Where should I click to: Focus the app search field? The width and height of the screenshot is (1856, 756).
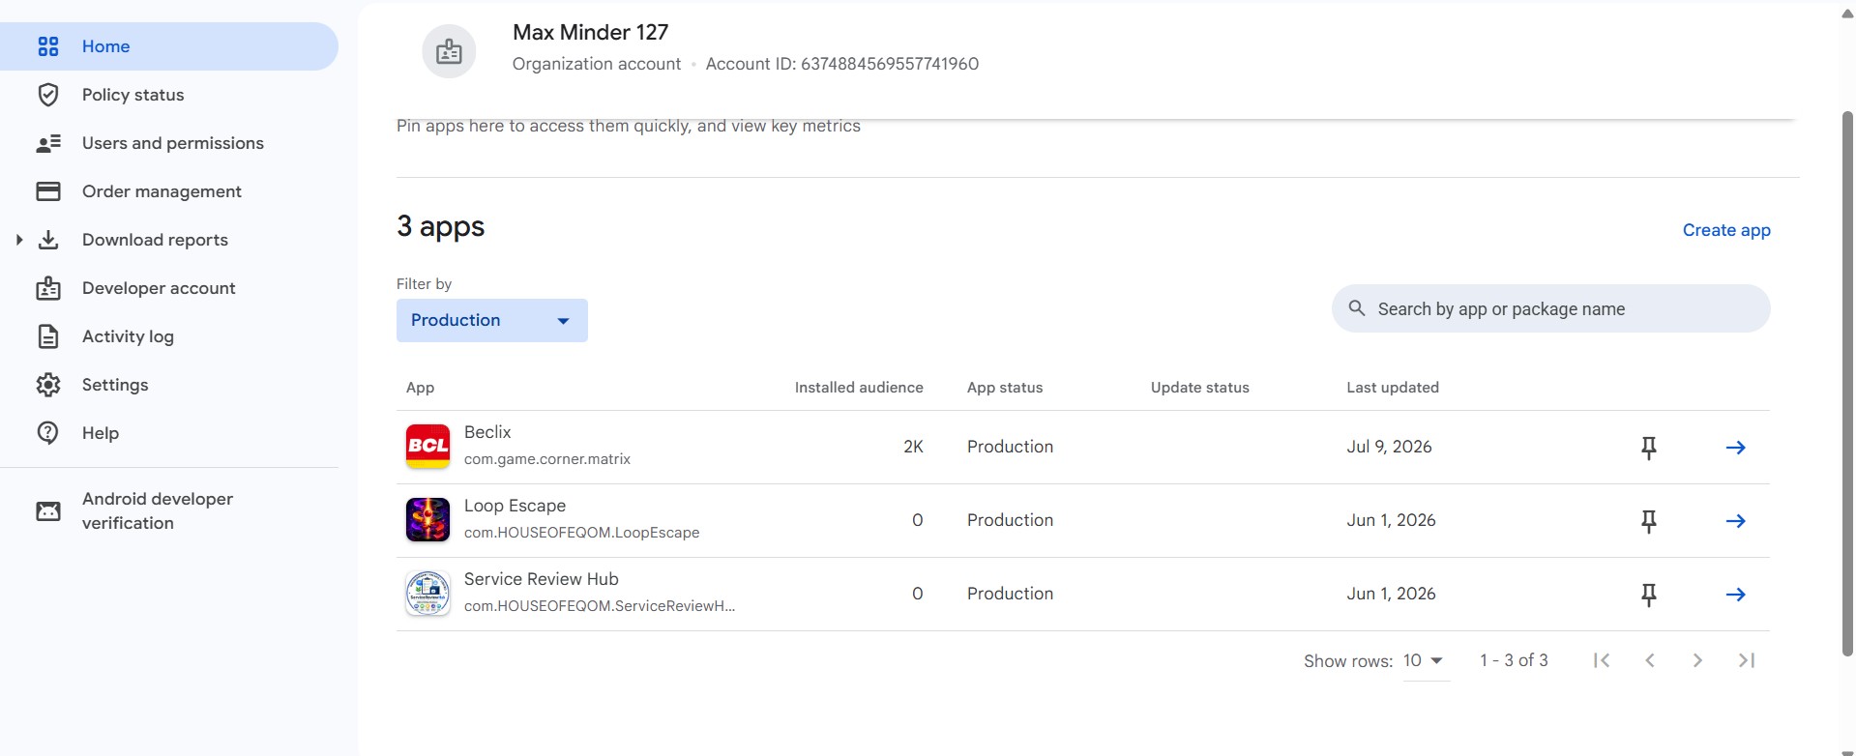(1551, 308)
